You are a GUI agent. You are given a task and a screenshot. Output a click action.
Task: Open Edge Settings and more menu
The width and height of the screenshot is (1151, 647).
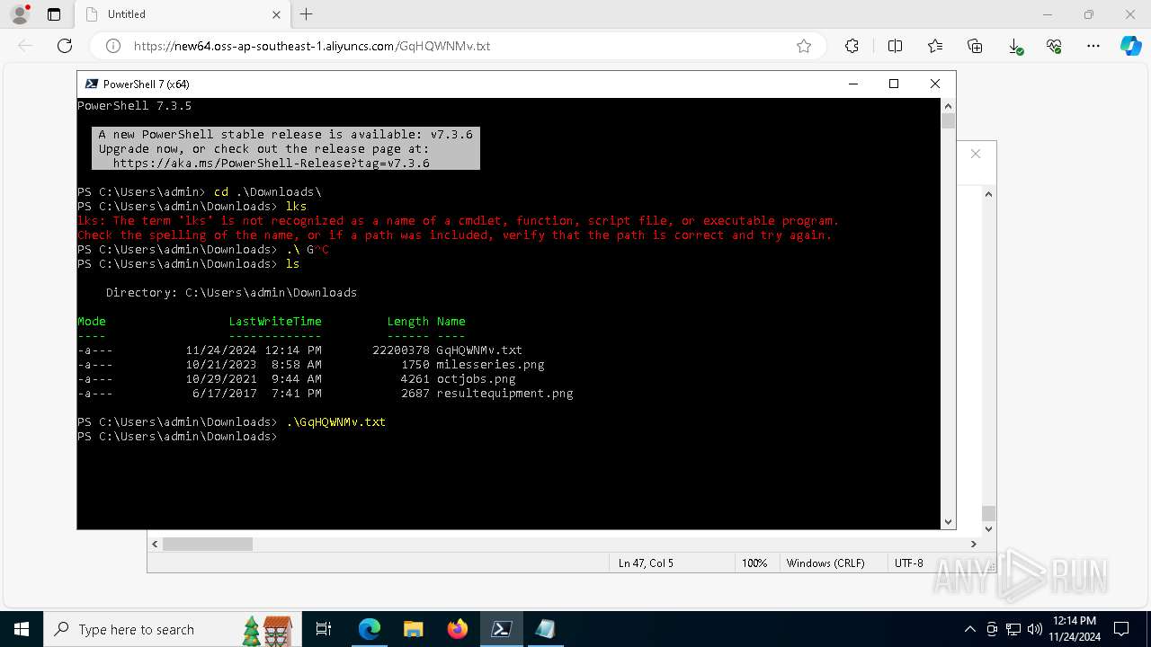1093,46
